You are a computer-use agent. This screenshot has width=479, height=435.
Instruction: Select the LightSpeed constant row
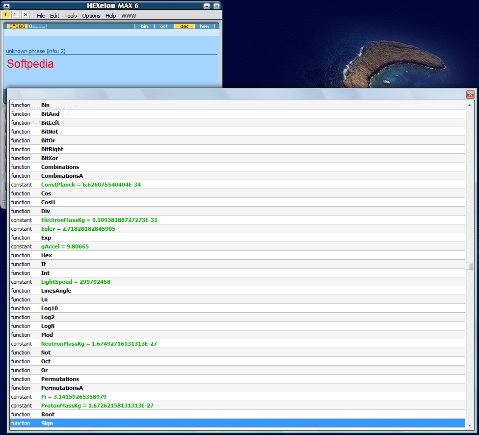(238, 282)
